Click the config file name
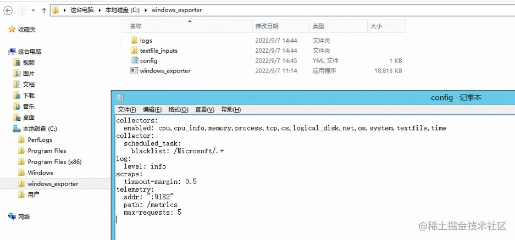Image resolution: width=515 pixels, height=240 pixels. [148, 61]
